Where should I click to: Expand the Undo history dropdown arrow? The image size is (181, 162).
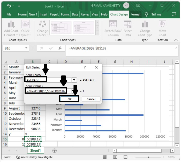point(13,6)
